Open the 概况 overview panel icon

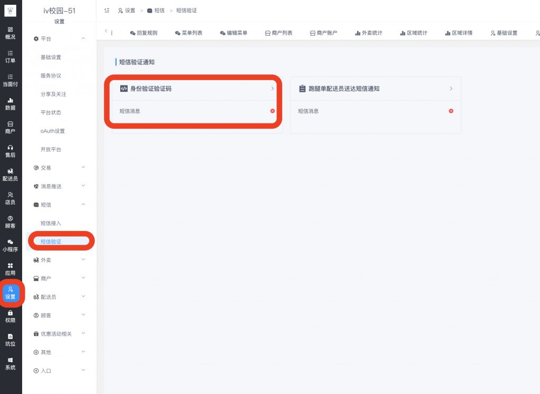coord(11,32)
